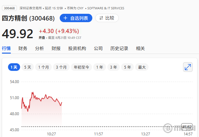Switch to the 公司 tab
Viewport: 199px width, 137px height.
tap(98, 48)
